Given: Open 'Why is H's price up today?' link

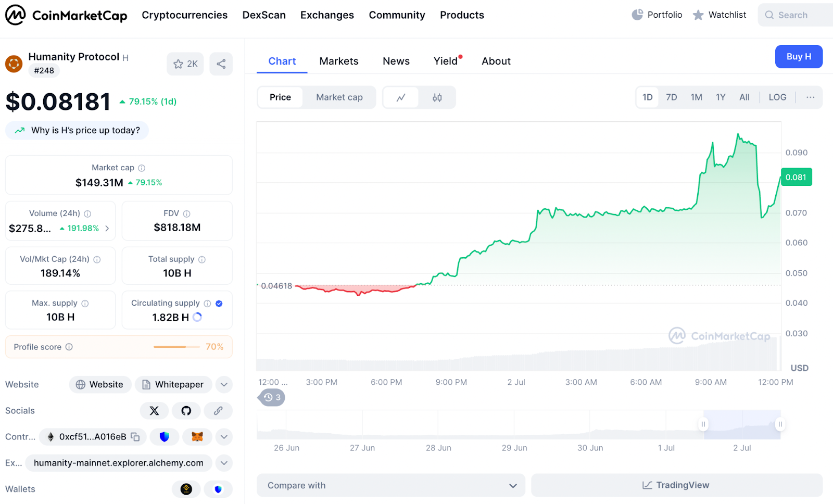Looking at the screenshot, I should tap(77, 130).
